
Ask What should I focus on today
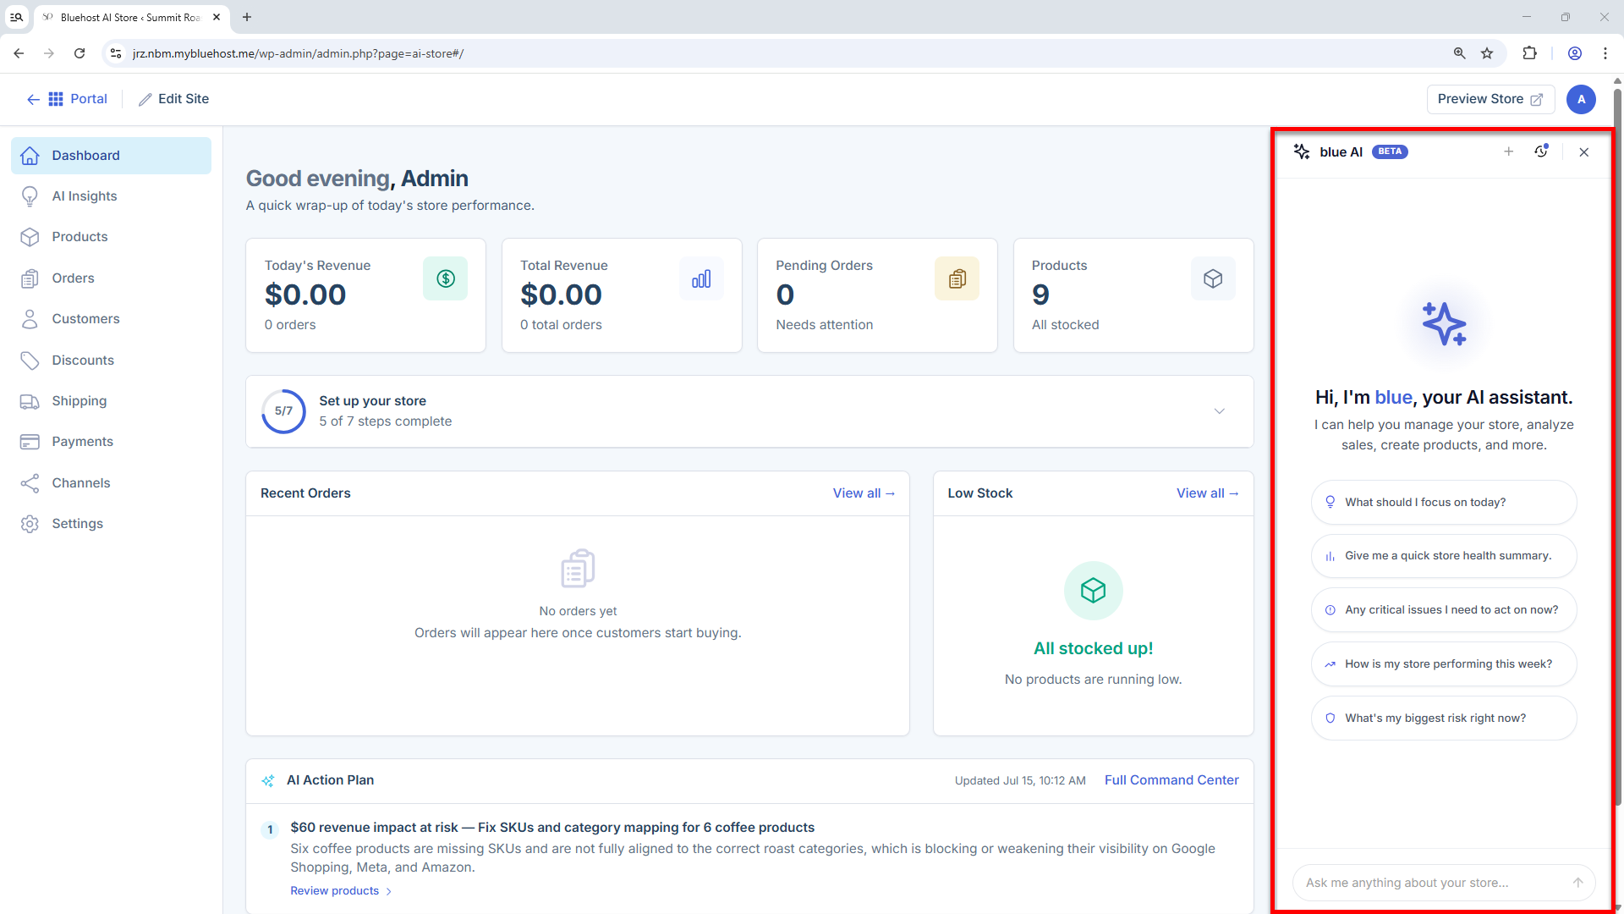tap(1444, 503)
